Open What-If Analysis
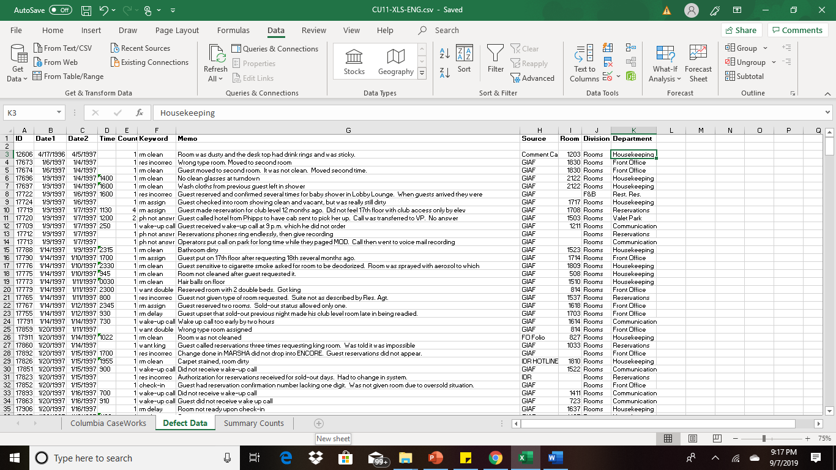The image size is (836, 470). coord(665,61)
